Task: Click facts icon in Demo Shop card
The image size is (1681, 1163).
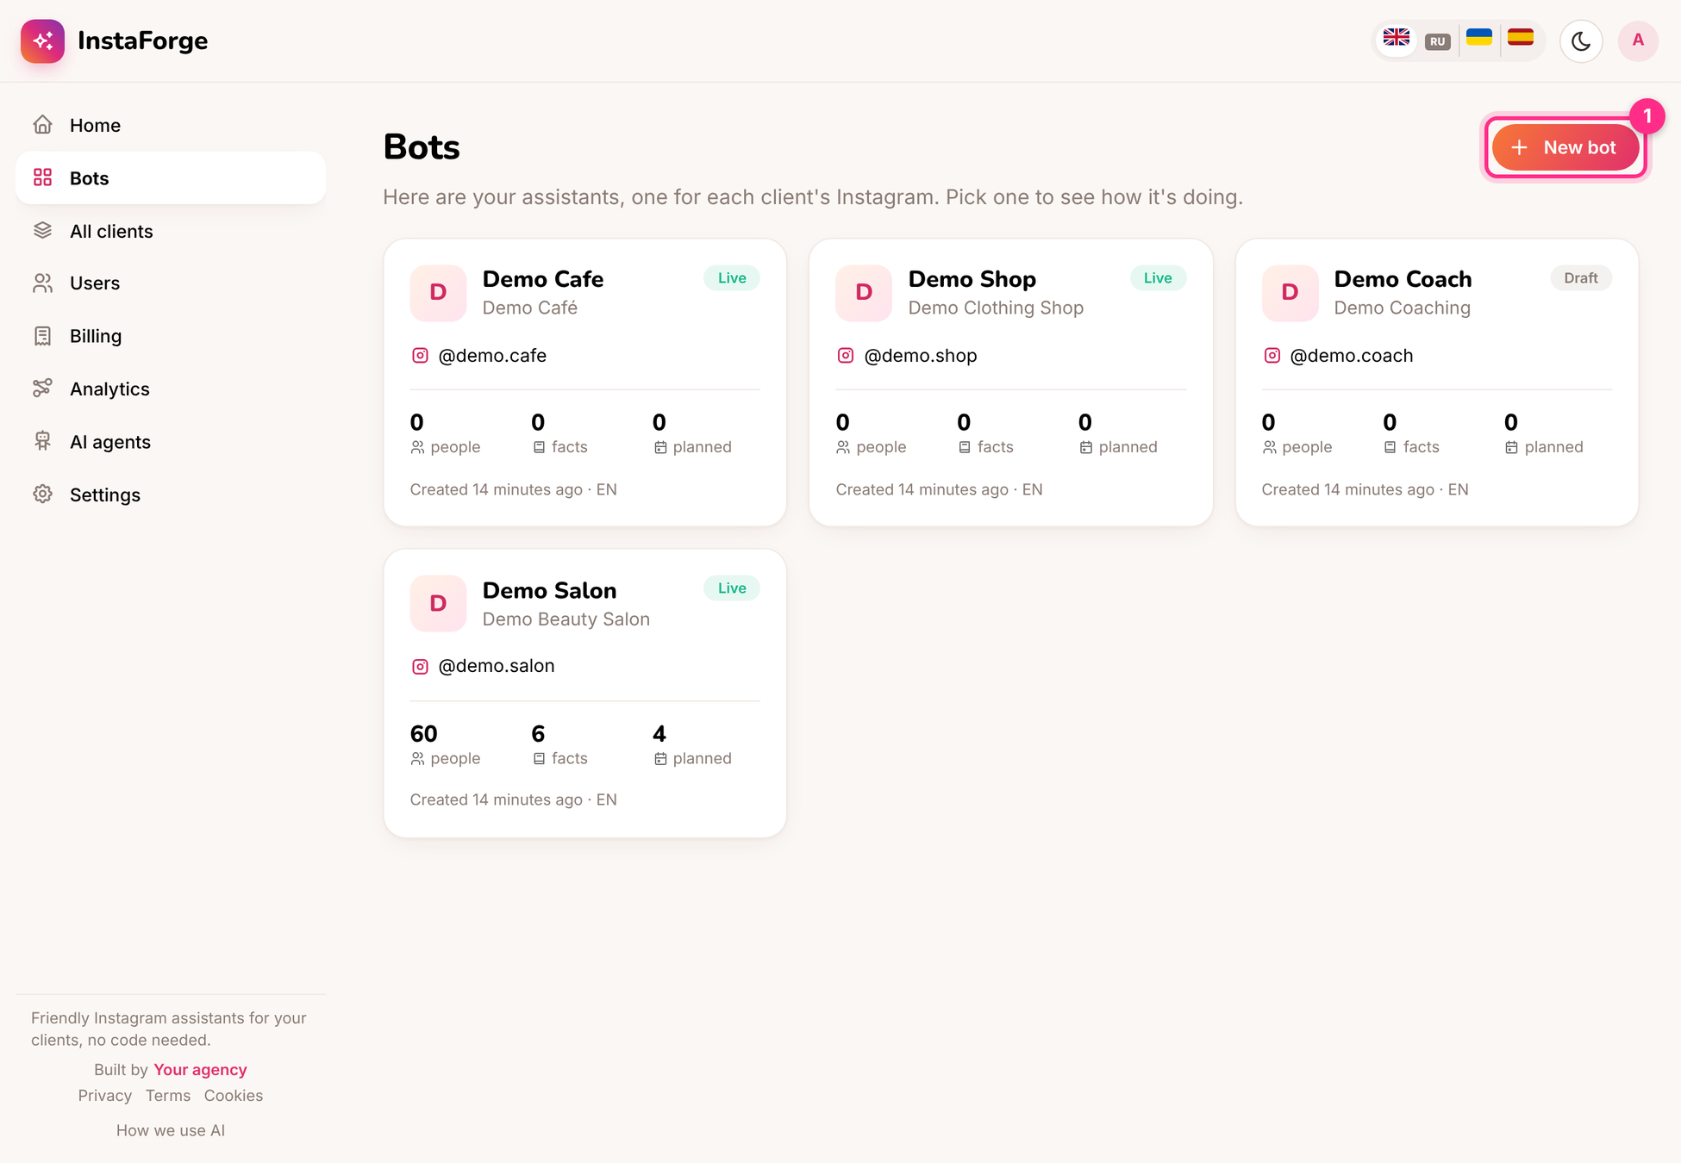Action: 965,447
